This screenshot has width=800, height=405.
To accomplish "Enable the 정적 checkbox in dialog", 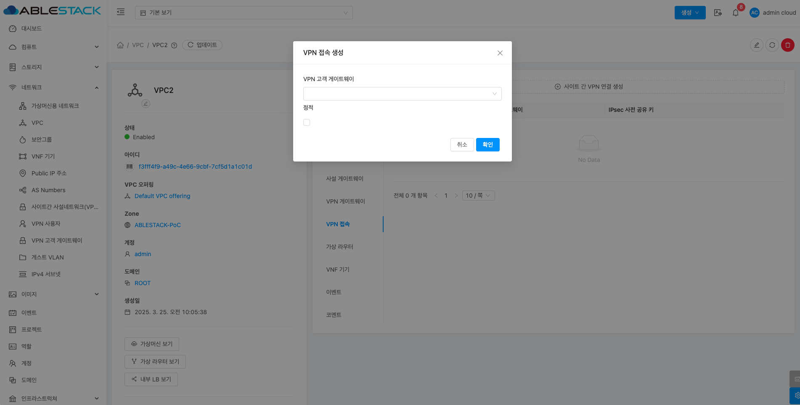I will coord(307,122).
